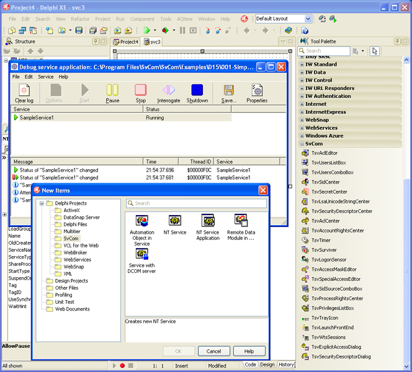
Task: Click the Tool Palette selection arrow cursor icon
Action: pos(375,51)
